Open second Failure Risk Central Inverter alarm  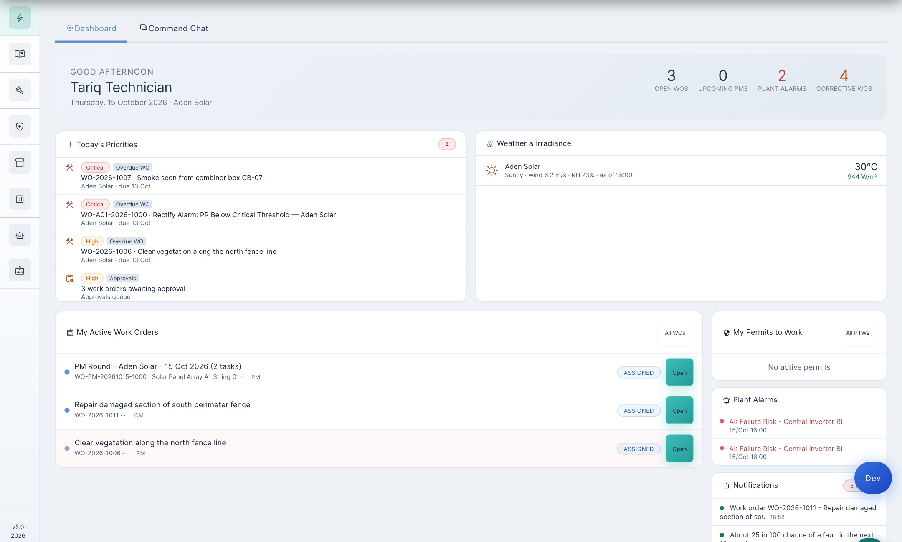pos(799,452)
